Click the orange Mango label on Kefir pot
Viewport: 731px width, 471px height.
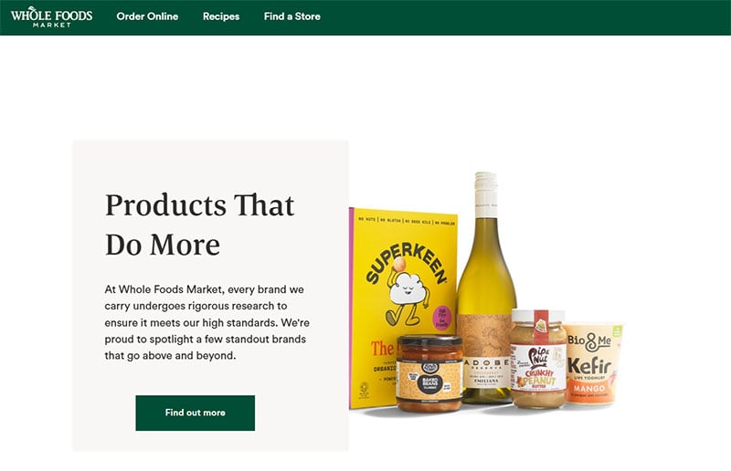coord(589,388)
